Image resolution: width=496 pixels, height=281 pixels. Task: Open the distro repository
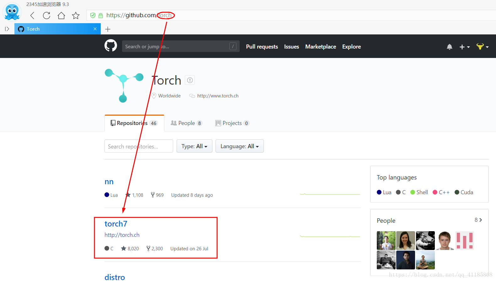coord(115,277)
